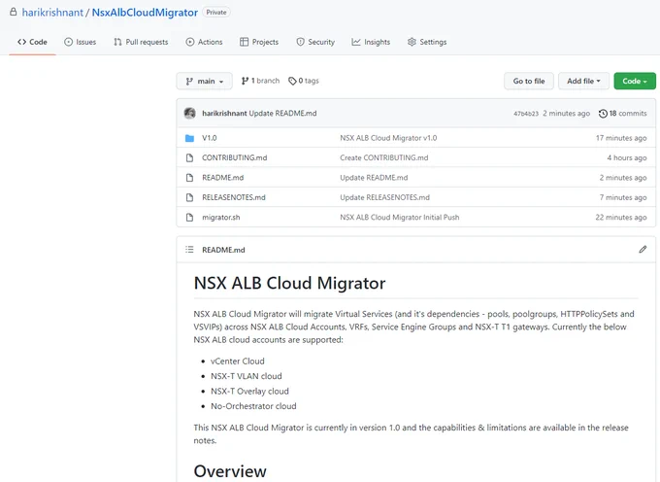This screenshot has width=660, height=482.
Task: Open CONTRIBUTING.md file
Action: [235, 157]
